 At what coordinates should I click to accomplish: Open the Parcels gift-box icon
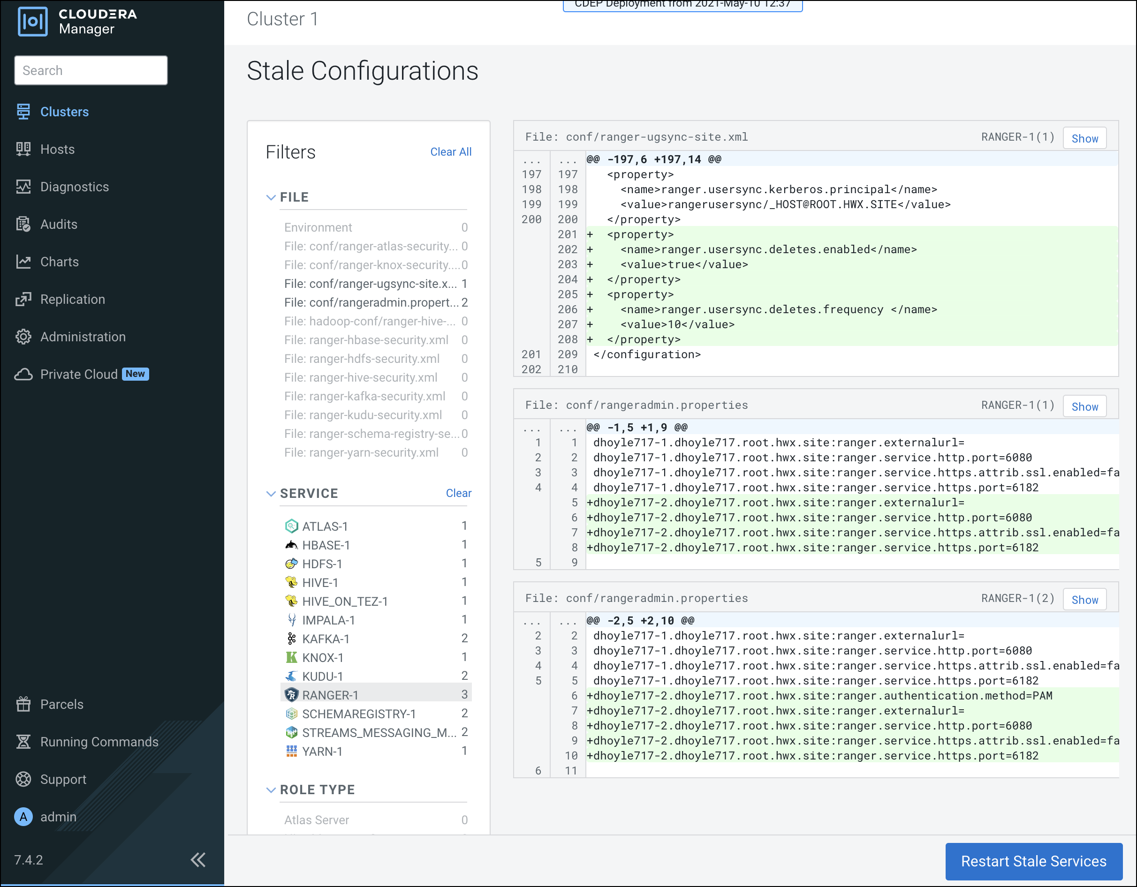23,704
